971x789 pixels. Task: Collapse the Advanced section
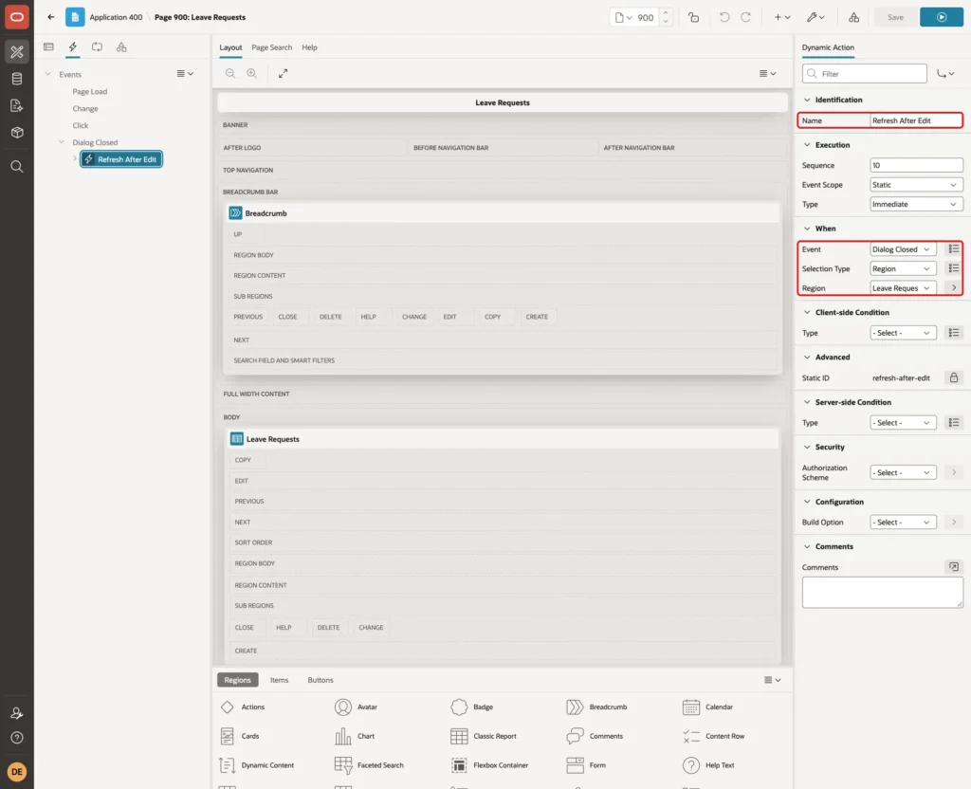pyautogui.click(x=807, y=358)
